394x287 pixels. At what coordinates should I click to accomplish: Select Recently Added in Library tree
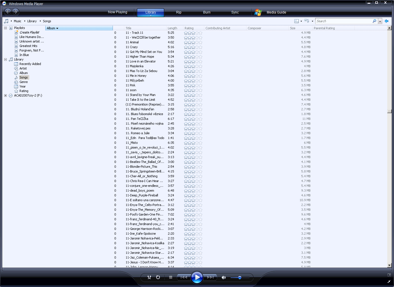[x=30, y=64]
